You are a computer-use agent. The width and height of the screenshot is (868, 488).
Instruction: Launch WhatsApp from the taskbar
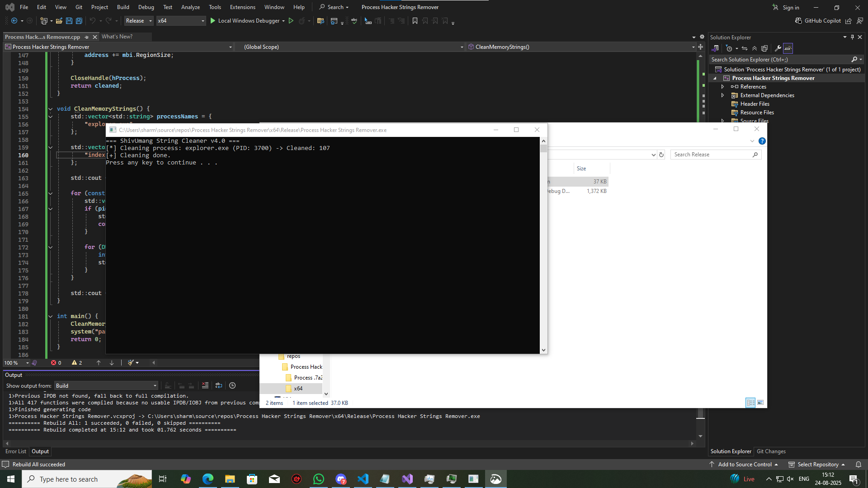(319, 479)
